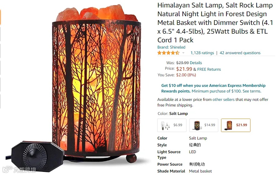Image resolution: width=276 pixels, height=175 pixels.
Task: Open the star rating dropdown chevron
Action: tap(183, 53)
